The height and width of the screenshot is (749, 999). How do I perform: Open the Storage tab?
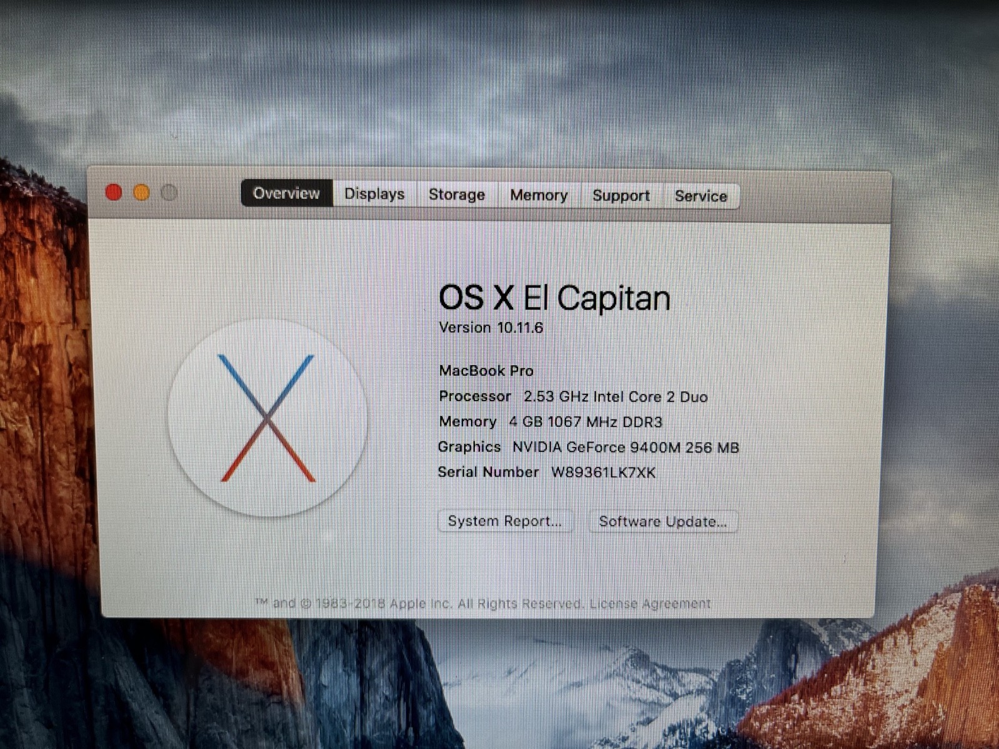pos(457,195)
